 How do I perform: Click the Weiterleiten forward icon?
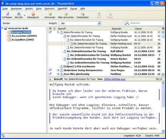tap(83, 14)
